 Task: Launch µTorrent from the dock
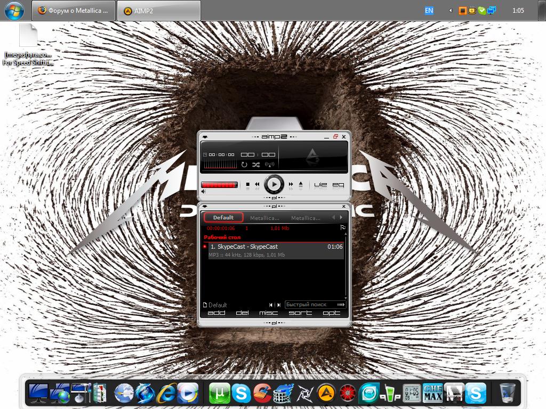219,394
